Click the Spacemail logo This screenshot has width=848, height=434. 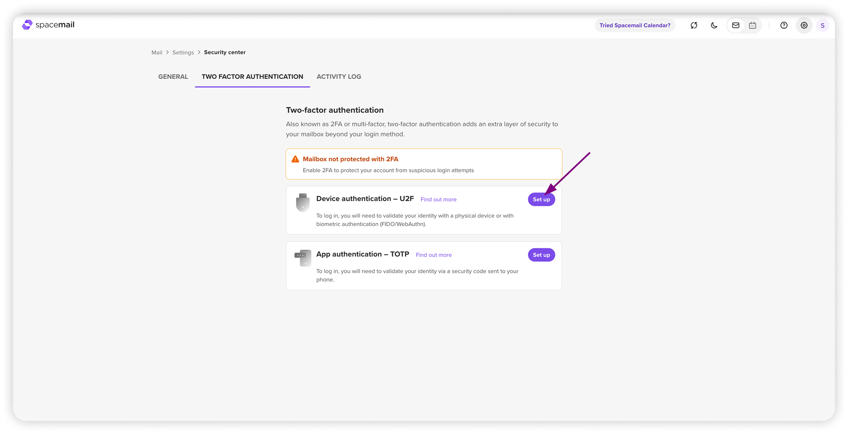point(48,25)
